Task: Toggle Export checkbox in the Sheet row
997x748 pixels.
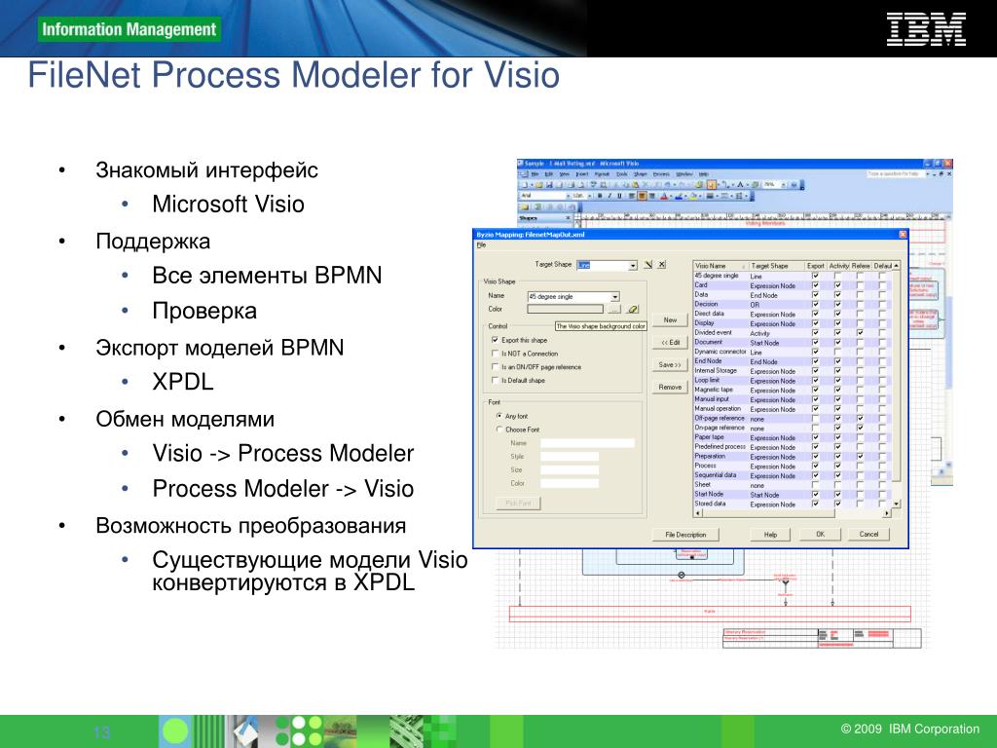Action: tap(815, 485)
